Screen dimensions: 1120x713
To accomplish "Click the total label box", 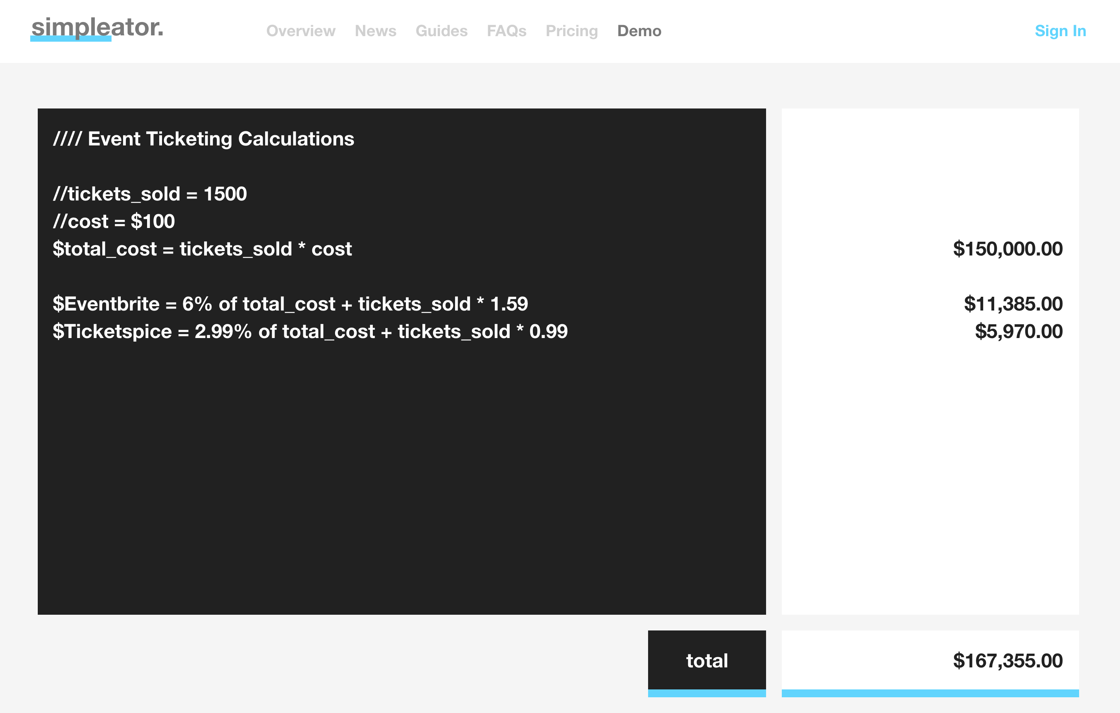I will pyautogui.click(x=706, y=660).
